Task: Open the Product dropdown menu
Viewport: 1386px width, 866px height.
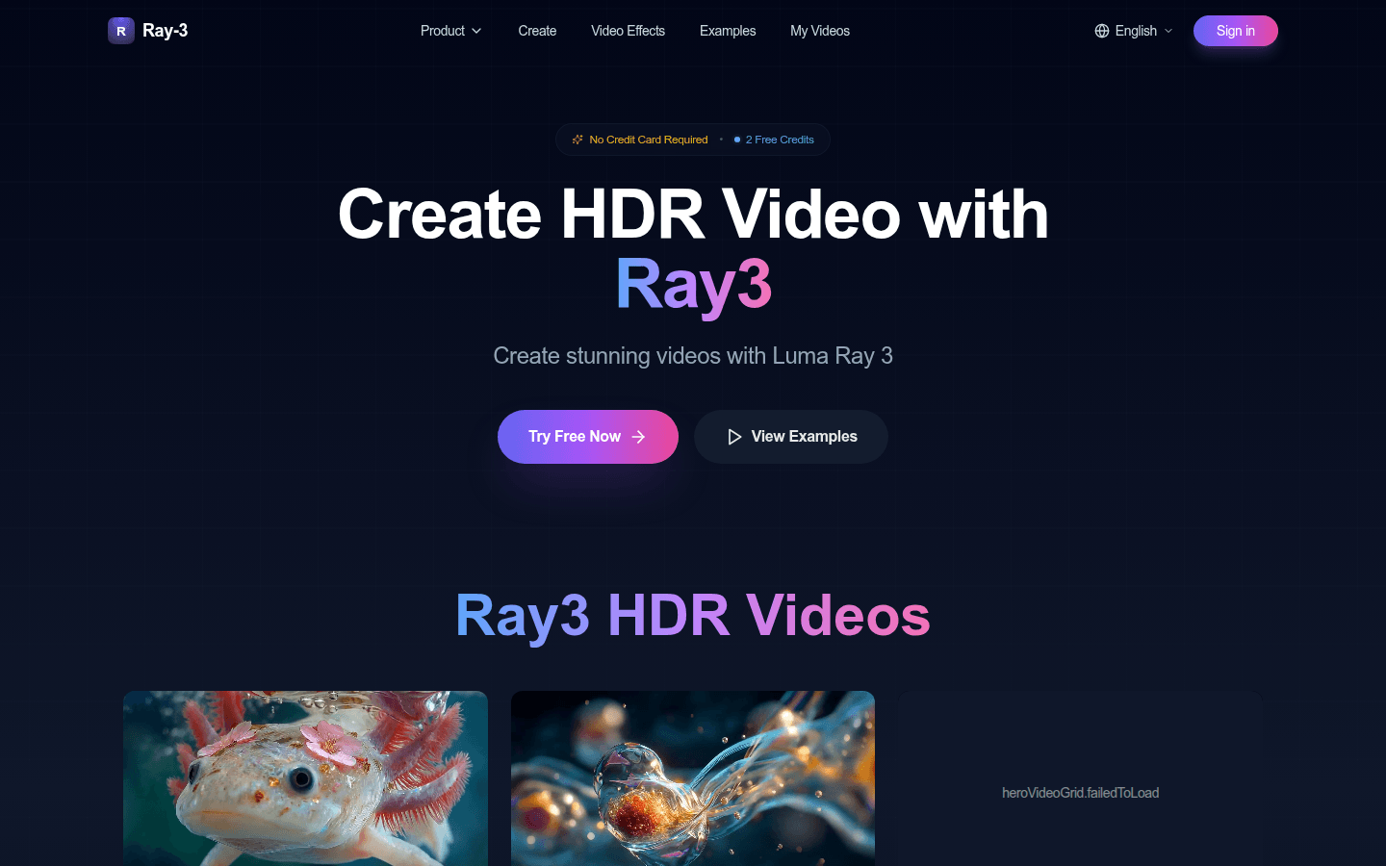Action: click(x=443, y=31)
